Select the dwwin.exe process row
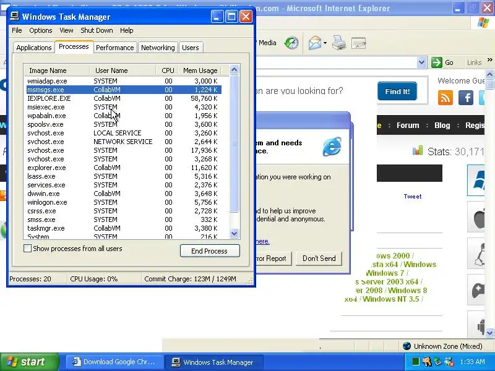 [124, 194]
